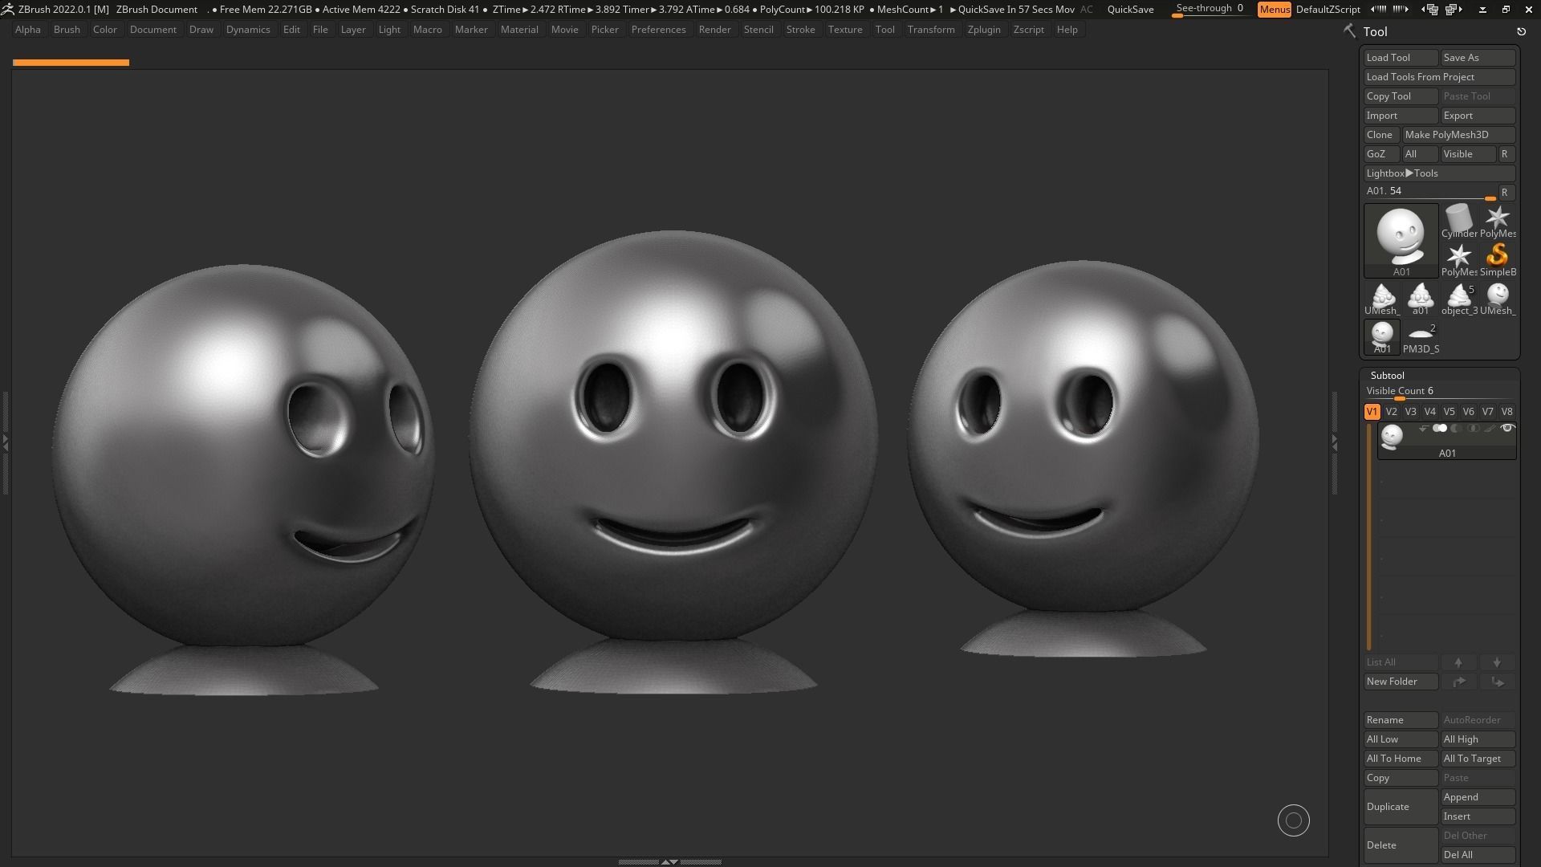This screenshot has width=1541, height=867.
Task: Toggle the eye visibility of A01 subtool
Action: [1507, 429]
